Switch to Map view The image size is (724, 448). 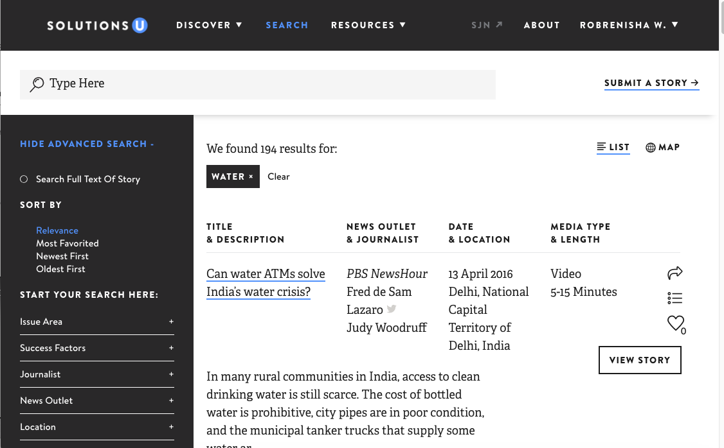662,148
